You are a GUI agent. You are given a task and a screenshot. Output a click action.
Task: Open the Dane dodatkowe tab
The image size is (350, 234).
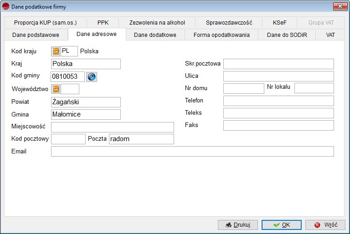pos(155,35)
